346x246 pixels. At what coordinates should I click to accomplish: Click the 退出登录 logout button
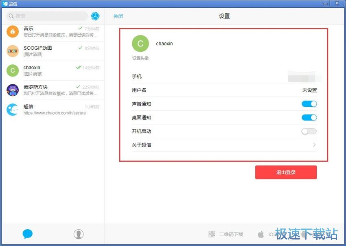coord(286,172)
